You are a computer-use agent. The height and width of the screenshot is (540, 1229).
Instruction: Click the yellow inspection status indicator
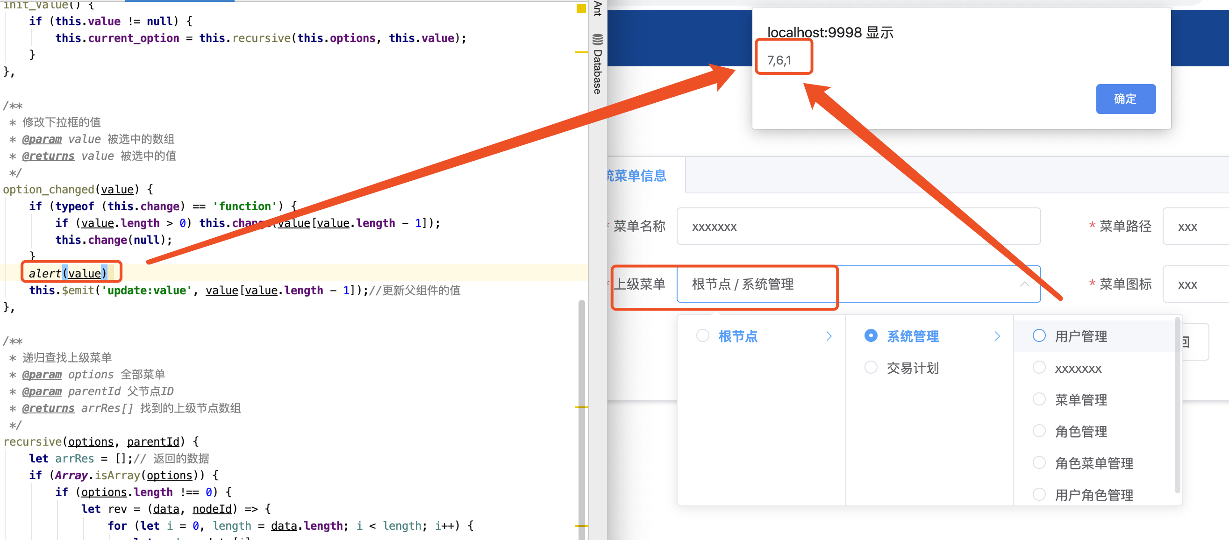click(581, 8)
